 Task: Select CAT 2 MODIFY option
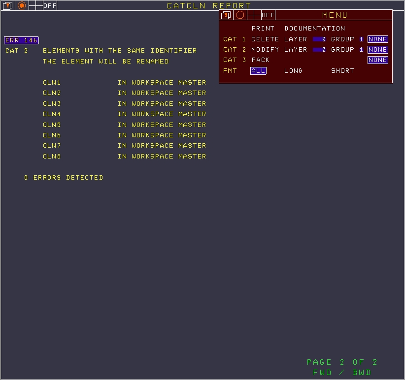265,50
